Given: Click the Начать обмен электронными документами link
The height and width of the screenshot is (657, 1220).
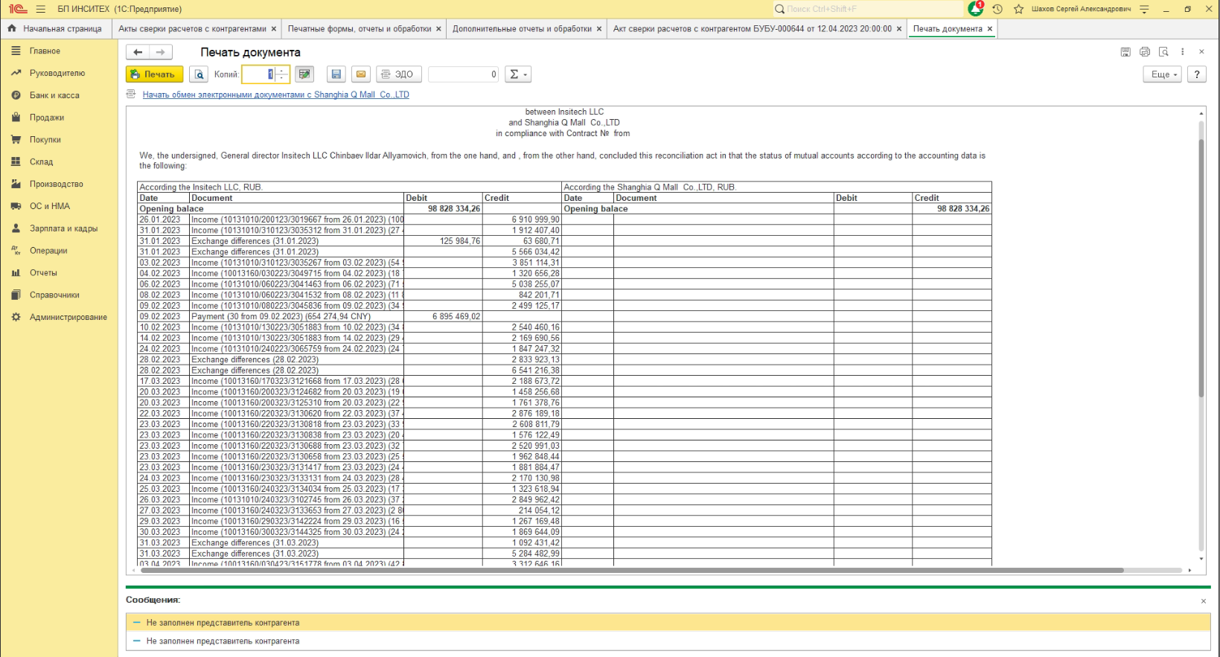Looking at the screenshot, I should pos(275,94).
